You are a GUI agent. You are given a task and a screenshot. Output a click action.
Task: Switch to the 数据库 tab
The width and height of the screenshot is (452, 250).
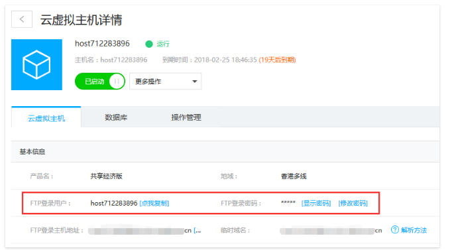coord(116,117)
